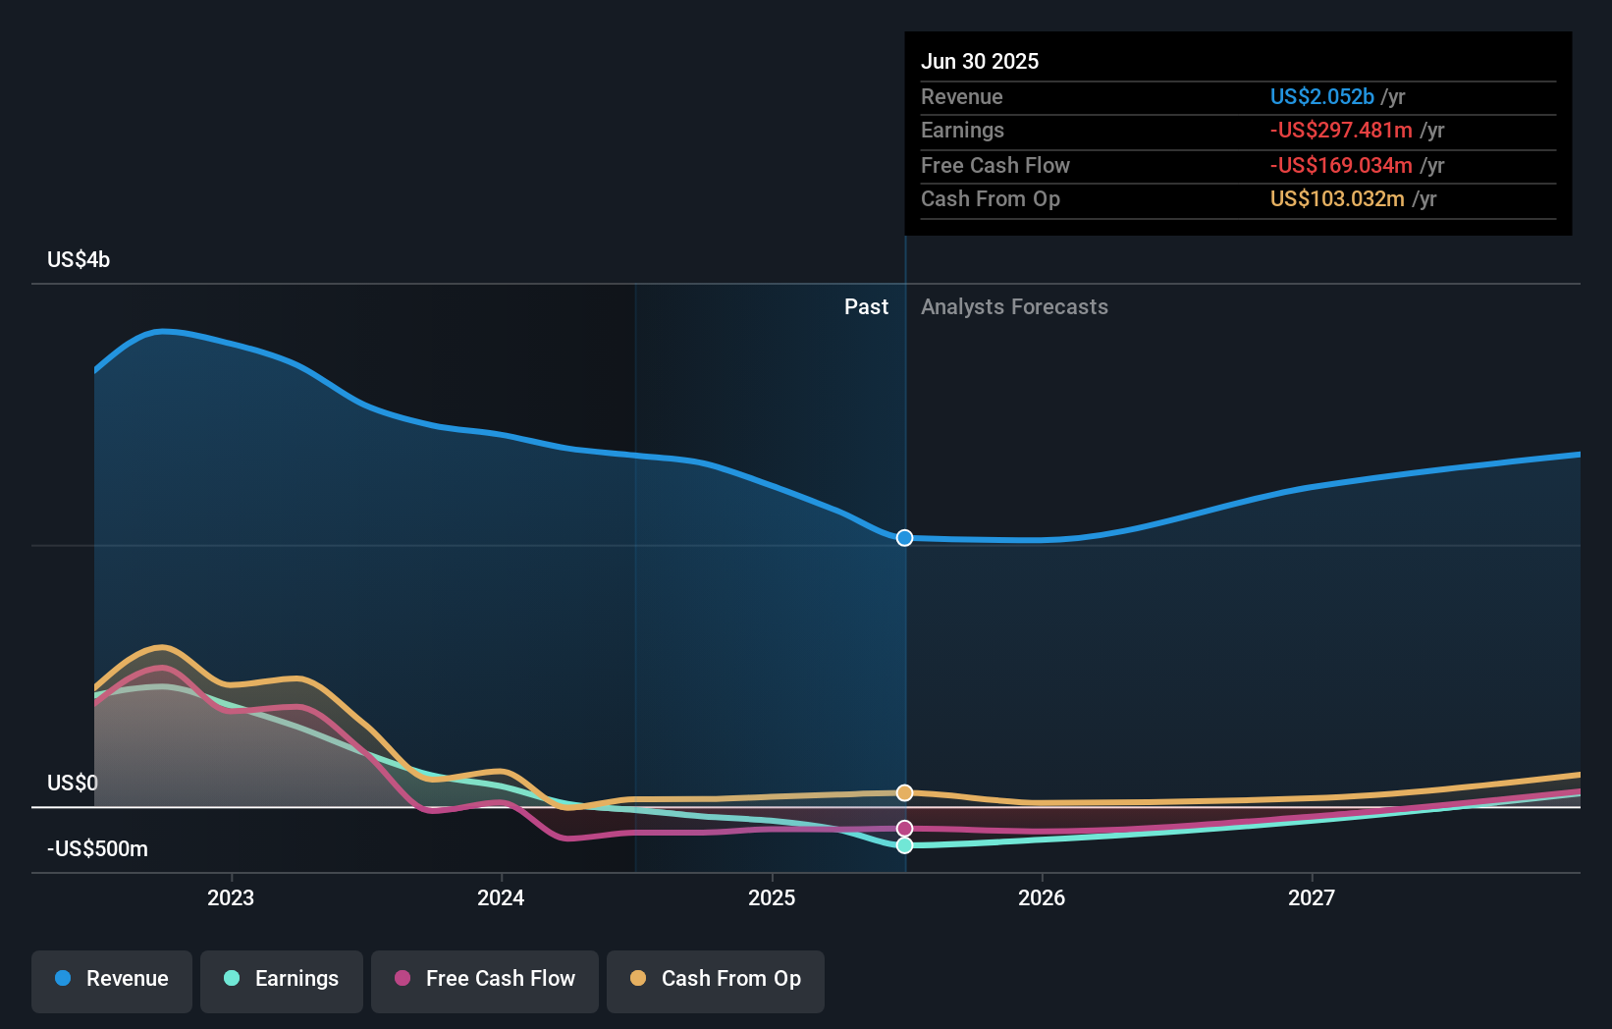Image resolution: width=1612 pixels, height=1029 pixels.
Task: Click the blue Revenue dot icon in legend
Action: coord(63,979)
